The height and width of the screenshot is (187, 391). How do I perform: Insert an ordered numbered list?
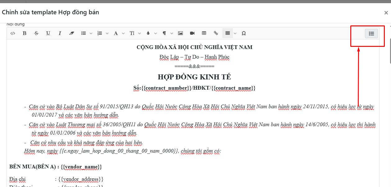tap(100, 33)
